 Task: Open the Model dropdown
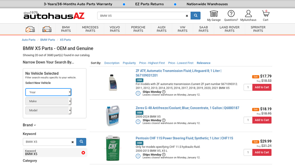point(48,110)
